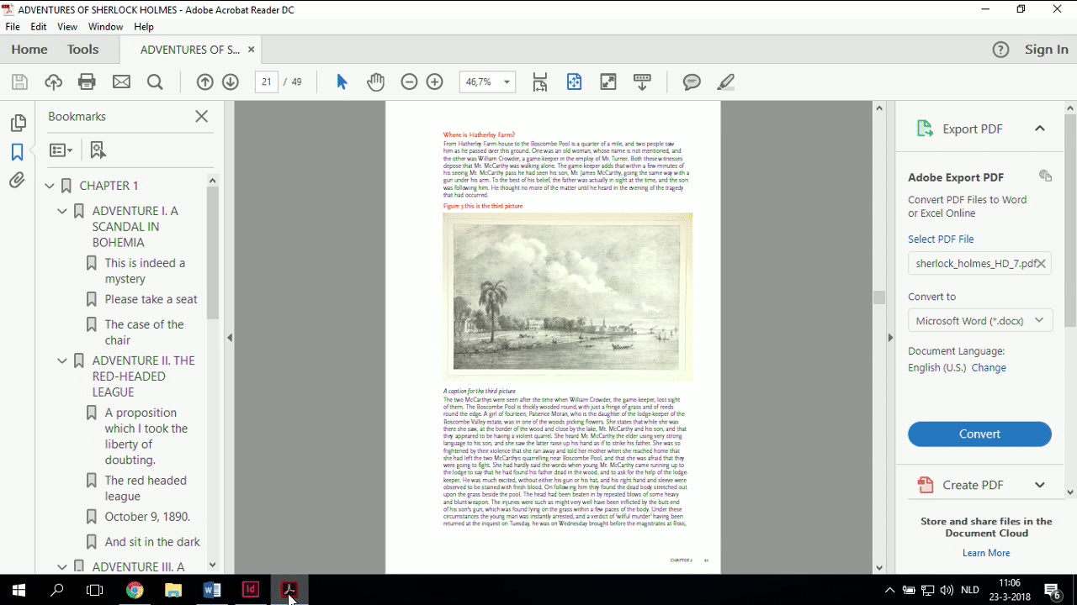This screenshot has width=1077, height=605.
Task: Open the Edit menu
Action: [39, 27]
